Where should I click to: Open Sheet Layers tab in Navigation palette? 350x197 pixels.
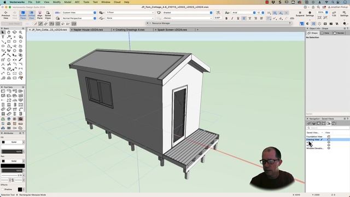[319, 123]
